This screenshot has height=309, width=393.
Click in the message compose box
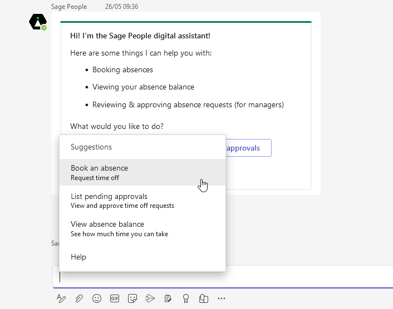[x=306, y=276]
